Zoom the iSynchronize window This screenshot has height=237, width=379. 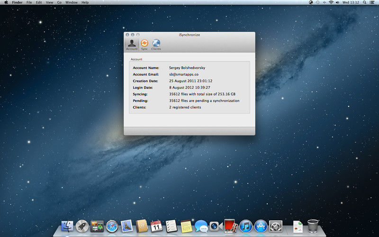138,35
